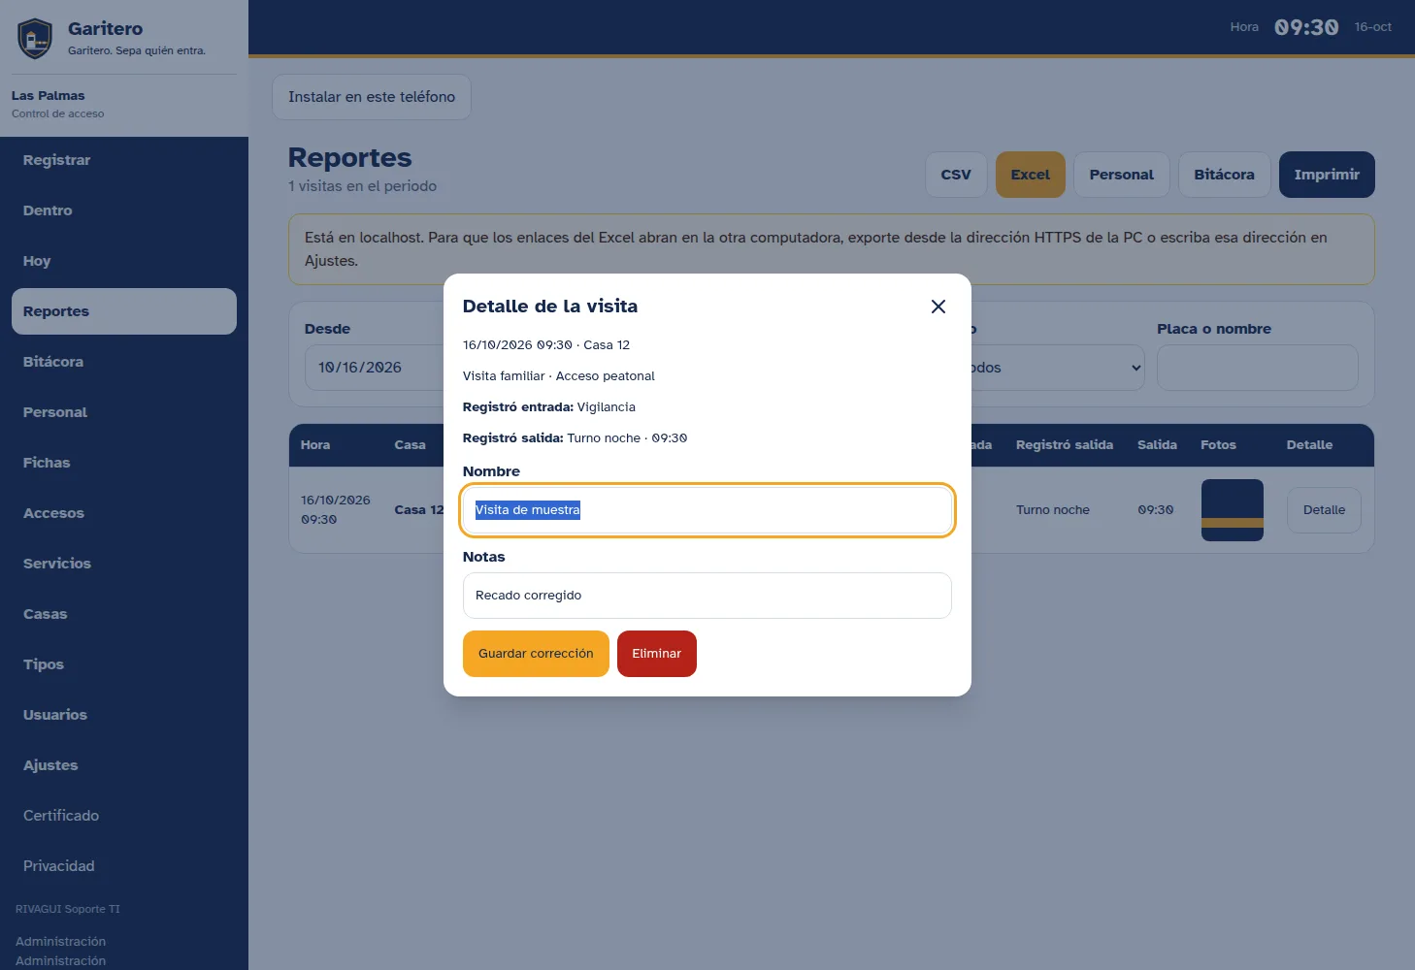Click the Notas field in the dialog
This screenshot has width=1415, height=970.
click(x=707, y=596)
